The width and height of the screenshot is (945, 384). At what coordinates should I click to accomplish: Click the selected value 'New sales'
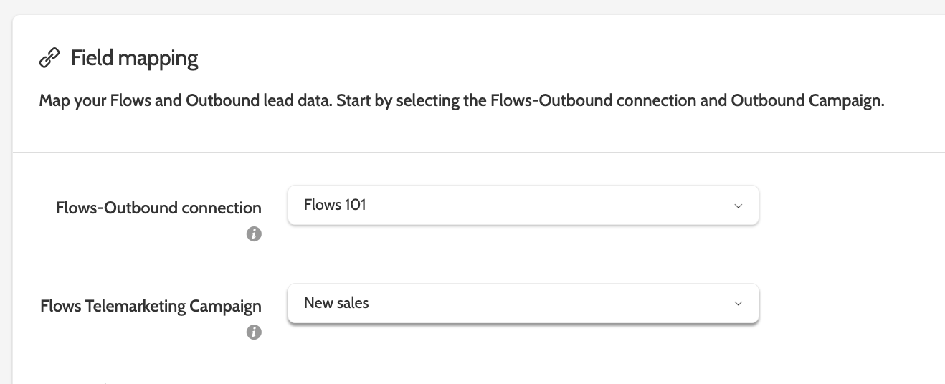coord(336,303)
